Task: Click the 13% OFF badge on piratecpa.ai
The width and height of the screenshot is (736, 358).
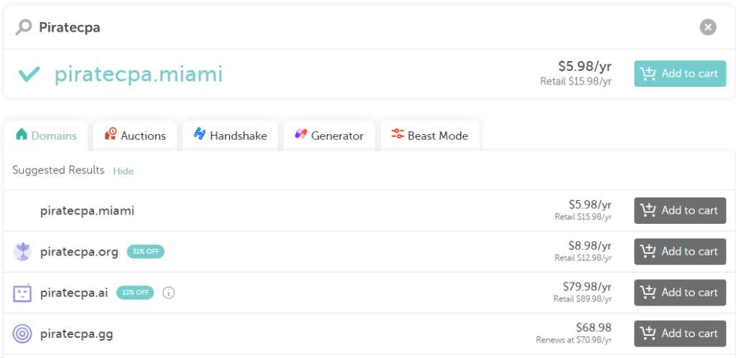Action: click(x=135, y=293)
